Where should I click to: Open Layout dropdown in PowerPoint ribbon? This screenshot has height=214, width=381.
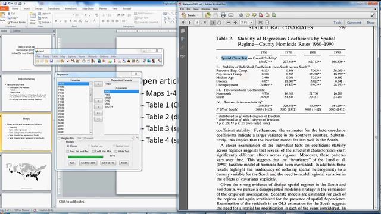(45, 14)
